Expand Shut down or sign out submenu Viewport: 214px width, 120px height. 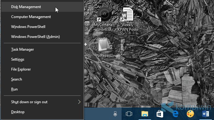(42, 102)
